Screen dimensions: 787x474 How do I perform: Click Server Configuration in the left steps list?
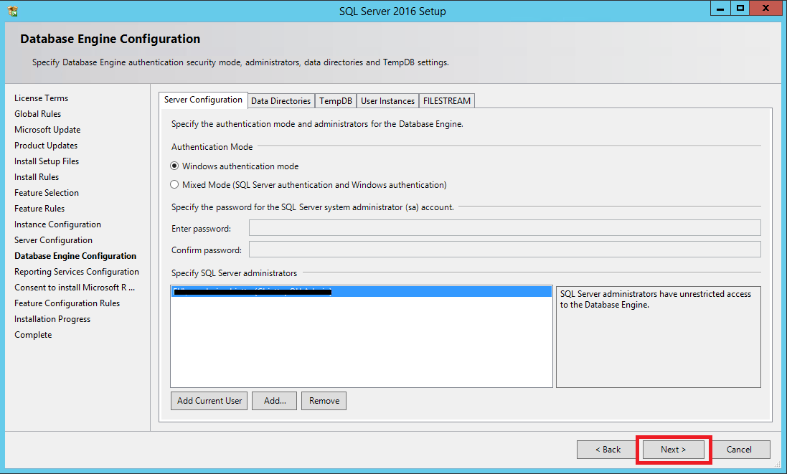tap(53, 240)
